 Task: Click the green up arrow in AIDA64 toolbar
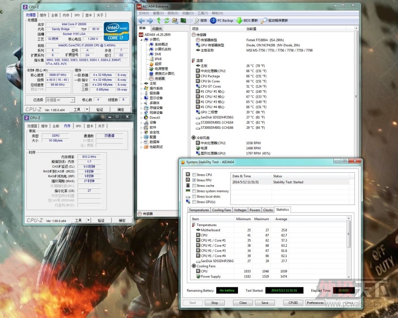pyautogui.click(x=159, y=21)
